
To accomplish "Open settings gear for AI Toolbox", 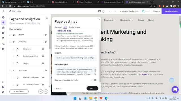I will 46,42.
